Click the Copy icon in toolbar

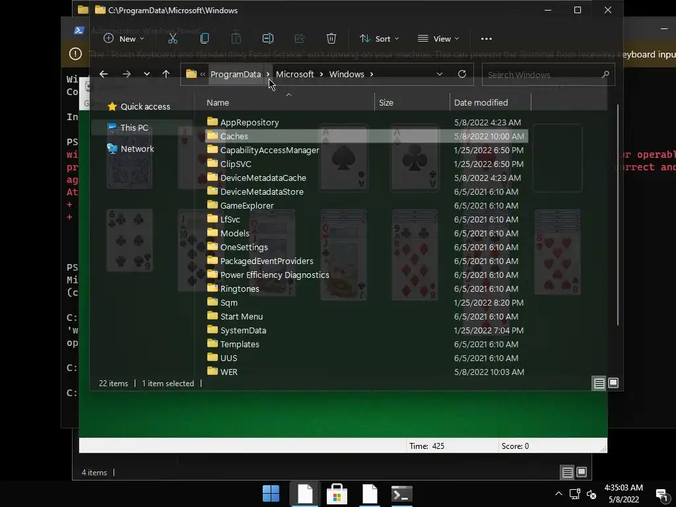(x=205, y=39)
